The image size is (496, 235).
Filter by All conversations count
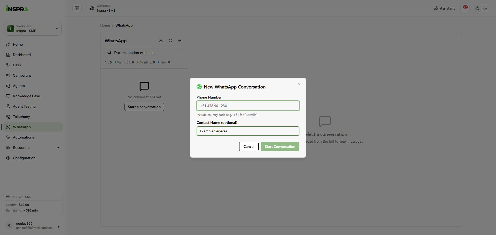(x=108, y=62)
